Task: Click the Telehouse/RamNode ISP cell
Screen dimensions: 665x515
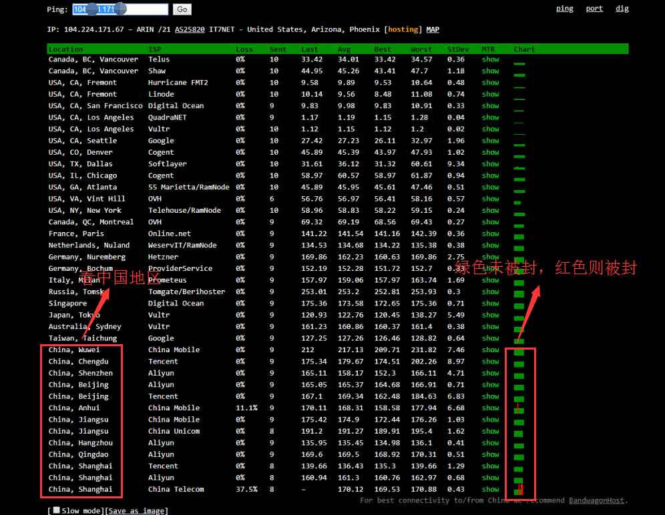Action: point(184,210)
